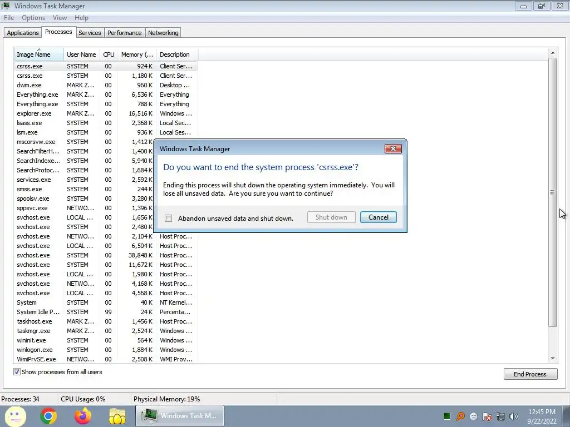The width and height of the screenshot is (570, 427).
Task: Select the lsass.exe process row
Action: click(106, 123)
